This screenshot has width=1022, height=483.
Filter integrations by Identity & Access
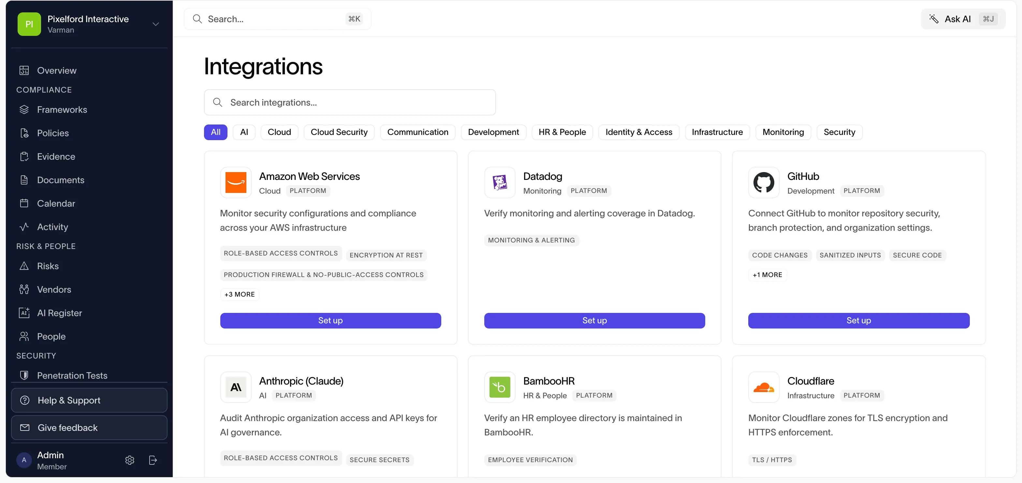coord(638,132)
